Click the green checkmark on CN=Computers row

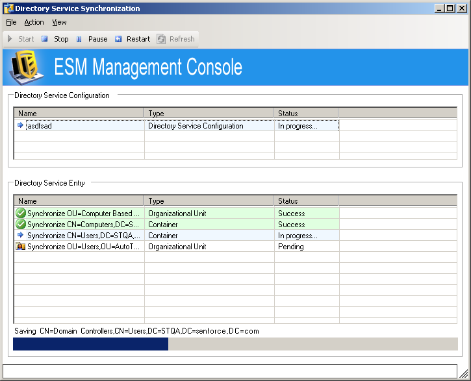(x=20, y=224)
